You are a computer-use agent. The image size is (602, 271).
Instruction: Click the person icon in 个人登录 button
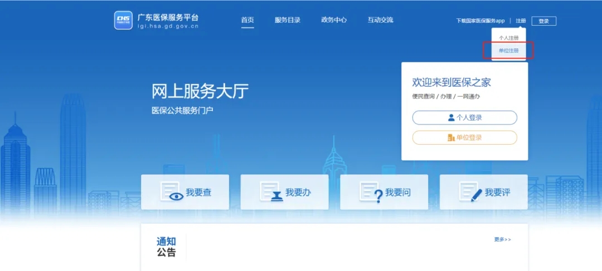tap(451, 118)
